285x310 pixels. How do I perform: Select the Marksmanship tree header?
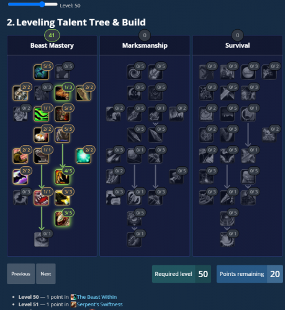click(145, 45)
